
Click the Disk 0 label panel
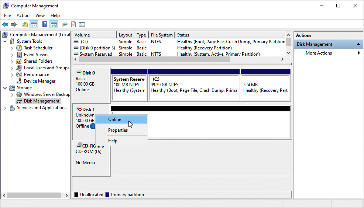coord(91,85)
